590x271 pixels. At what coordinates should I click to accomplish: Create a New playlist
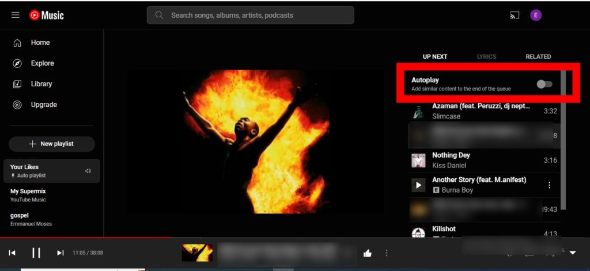click(51, 144)
